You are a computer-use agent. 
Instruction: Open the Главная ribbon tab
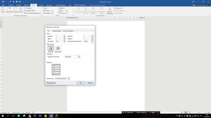click(x=11, y=5)
